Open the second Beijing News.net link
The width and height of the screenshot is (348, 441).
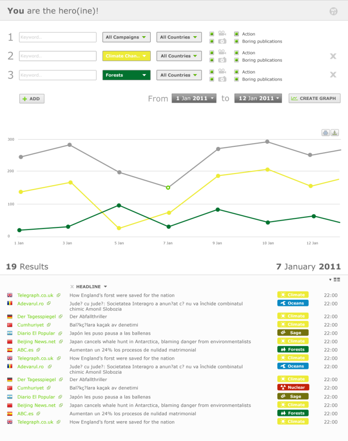(x=36, y=405)
